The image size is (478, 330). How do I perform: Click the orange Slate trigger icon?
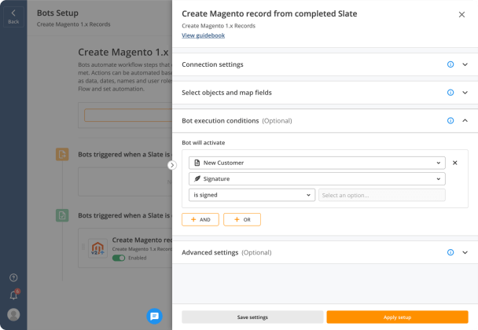point(62,155)
